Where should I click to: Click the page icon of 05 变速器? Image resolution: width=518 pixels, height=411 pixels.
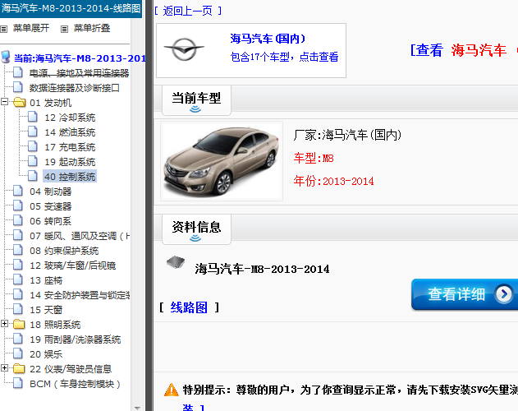pos(18,205)
